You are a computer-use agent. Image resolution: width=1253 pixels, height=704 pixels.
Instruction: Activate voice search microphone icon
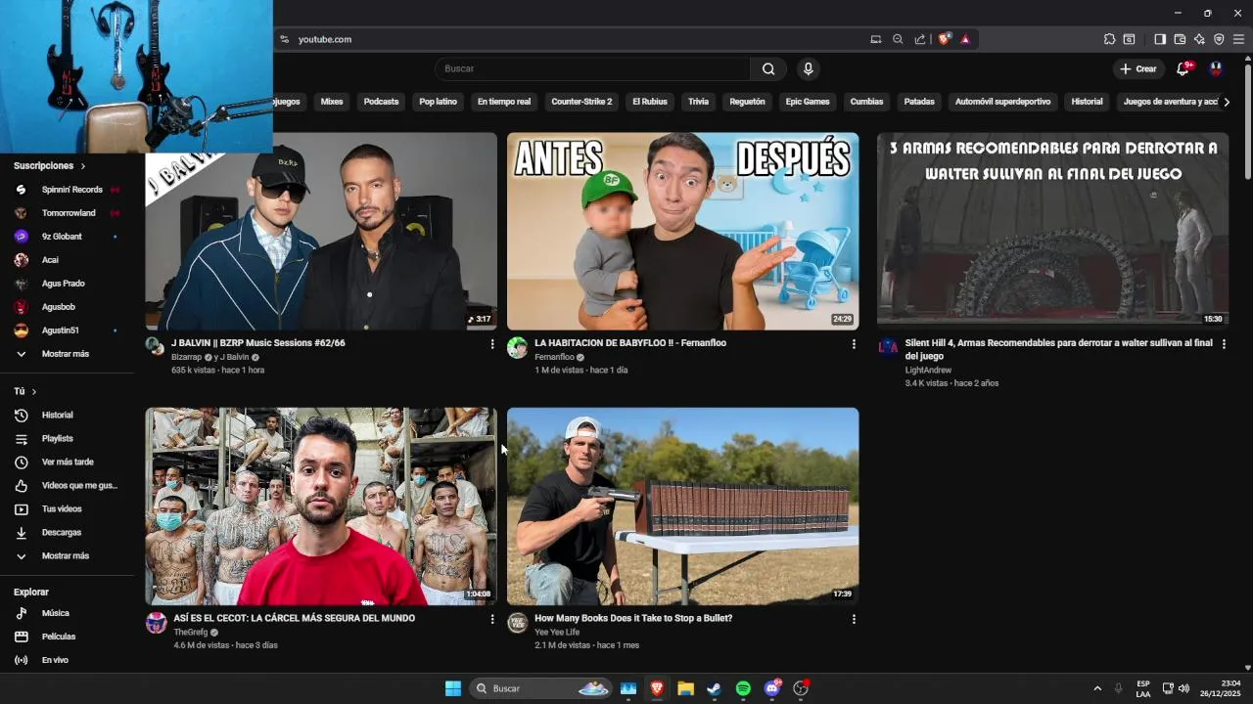808,68
